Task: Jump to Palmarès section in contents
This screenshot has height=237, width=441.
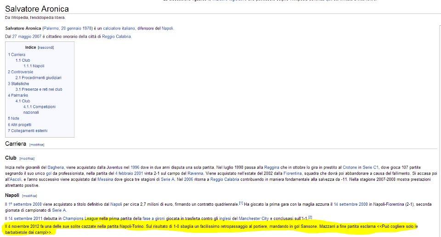Action: click(x=20, y=95)
